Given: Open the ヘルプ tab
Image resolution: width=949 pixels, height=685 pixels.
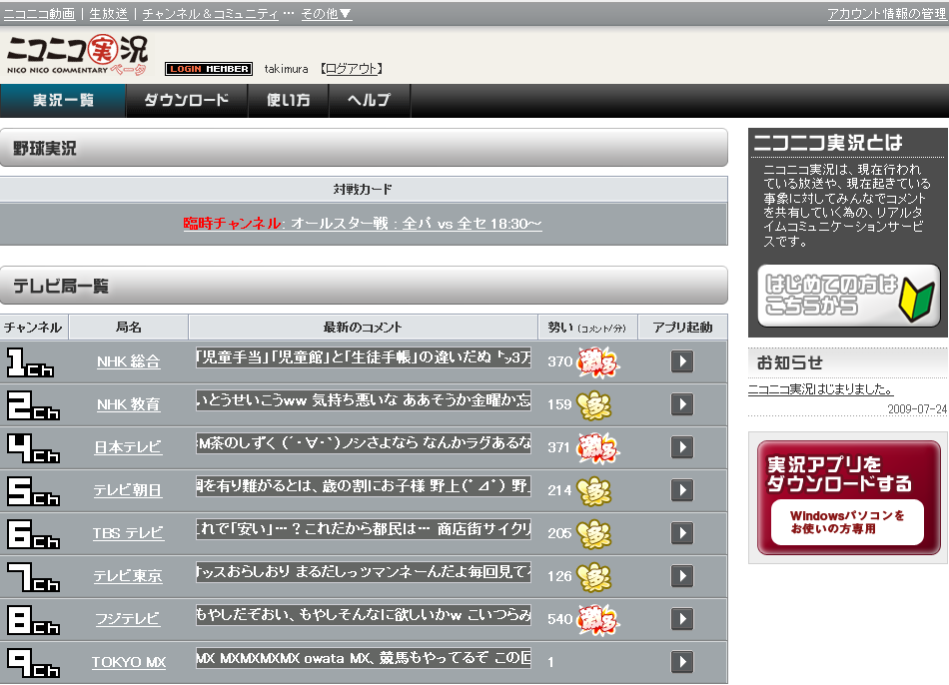Looking at the screenshot, I should pos(370,101).
